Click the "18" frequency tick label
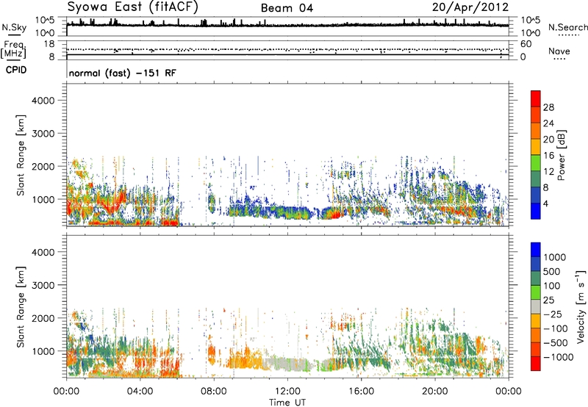The width and height of the screenshot is (588, 407). 49,44
